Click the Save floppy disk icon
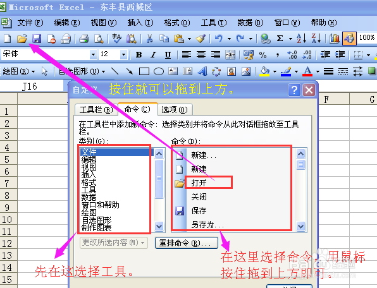This screenshot has width=377, height=288. point(37,39)
